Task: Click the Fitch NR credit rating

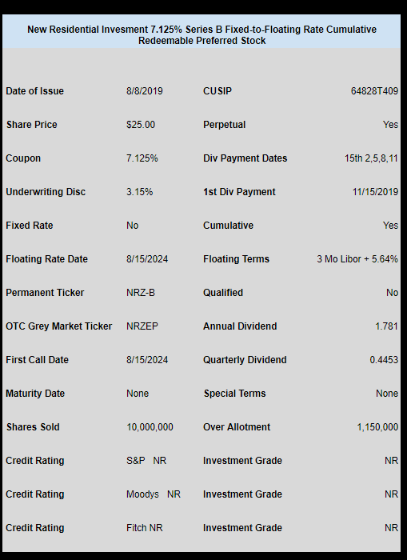Action: tap(144, 527)
